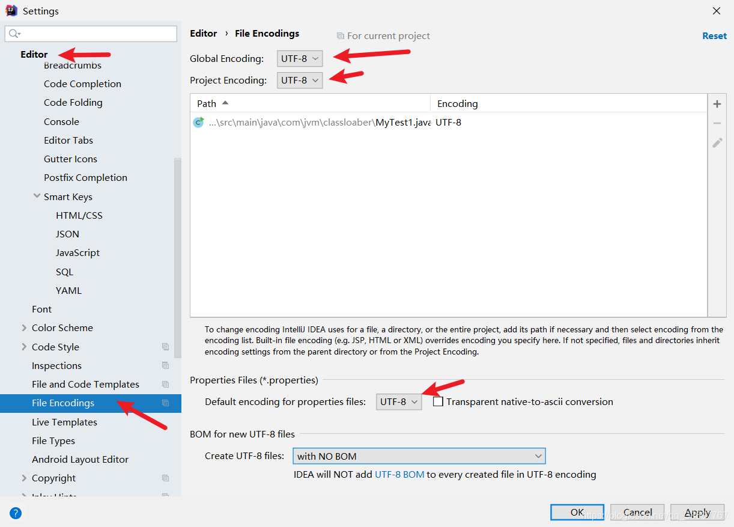Screen dimensions: 734x527
Task: Click project-level icon next to Code Style
Action: pyautogui.click(x=165, y=347)
